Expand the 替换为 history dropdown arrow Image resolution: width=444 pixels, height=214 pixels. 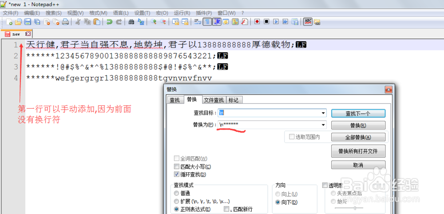click(x=323, y=125)
